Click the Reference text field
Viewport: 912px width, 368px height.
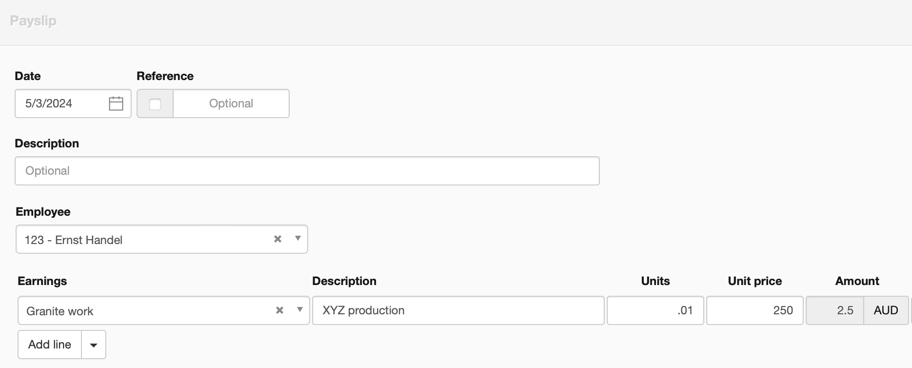coord(231,103)
